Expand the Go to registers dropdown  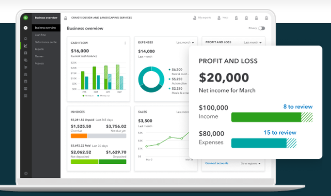251,163
